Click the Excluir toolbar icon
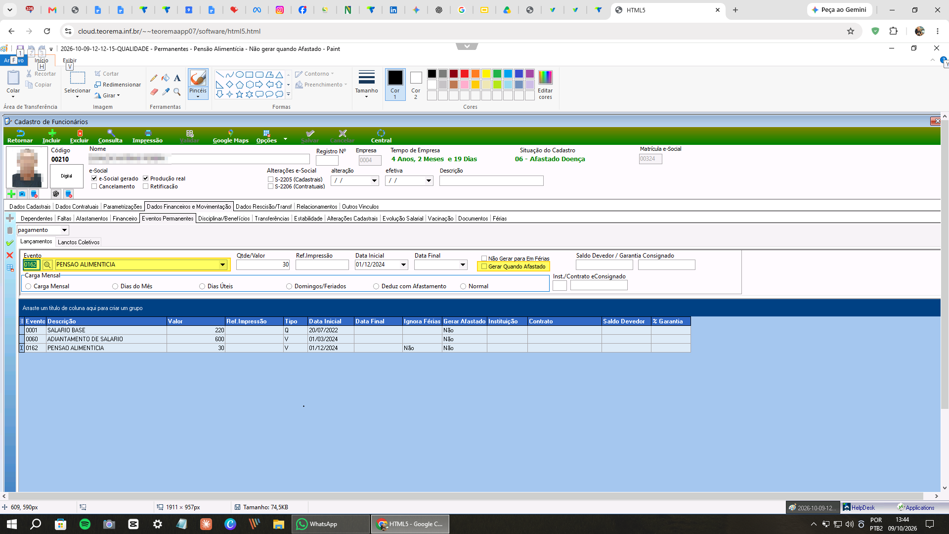The image size is (949, 534). pyautogui.click(x=80, y=136)
